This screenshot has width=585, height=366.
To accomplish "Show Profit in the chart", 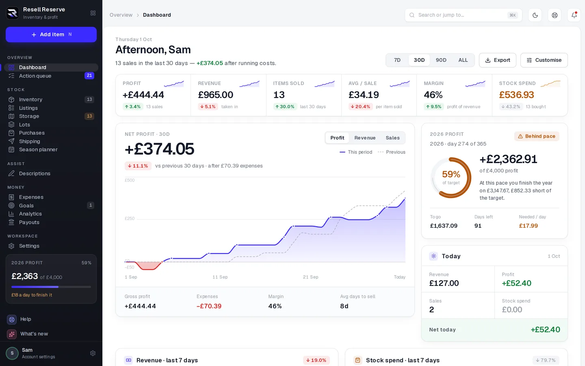I will (337, 138).
